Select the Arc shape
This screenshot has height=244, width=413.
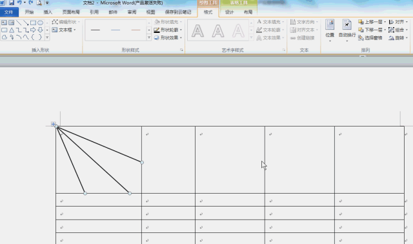[x=19, y=37]
